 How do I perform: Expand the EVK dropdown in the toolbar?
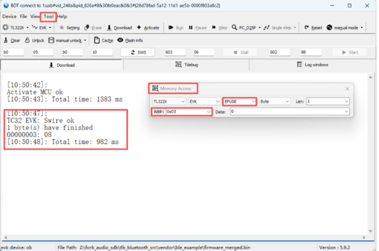pyautogui.click(x=50, y=27)
